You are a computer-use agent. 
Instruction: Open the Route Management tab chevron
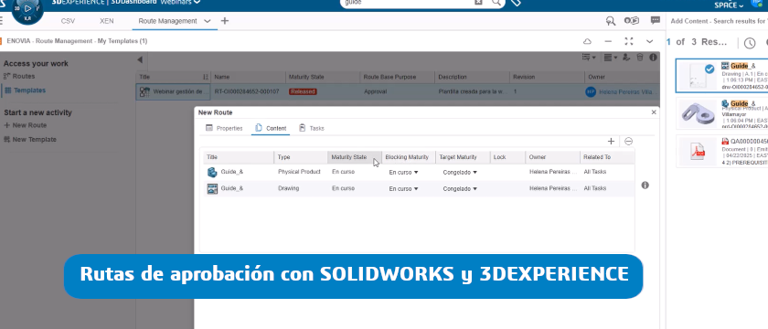coord(208,21)
